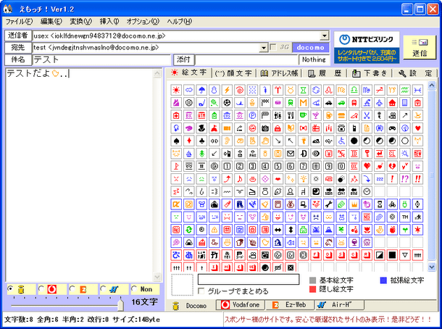Insert the red music note emoji

(x=240, y=179)
